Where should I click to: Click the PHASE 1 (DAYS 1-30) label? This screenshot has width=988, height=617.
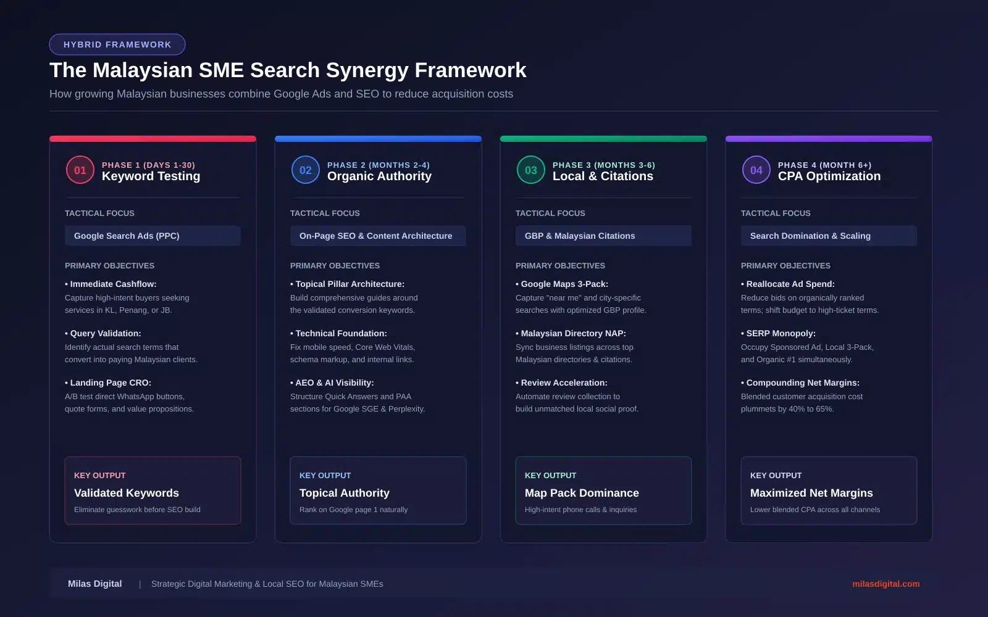click(148, 165)
